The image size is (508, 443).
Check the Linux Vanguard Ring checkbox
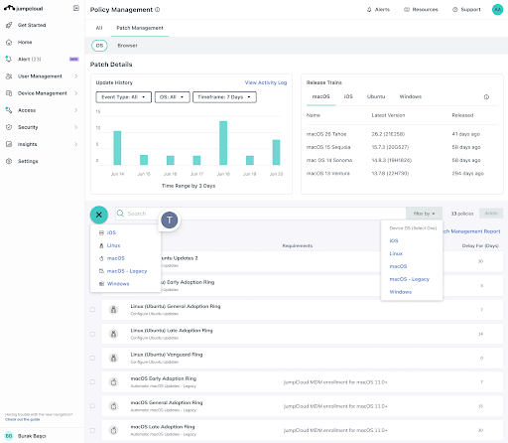pos(92,358)
